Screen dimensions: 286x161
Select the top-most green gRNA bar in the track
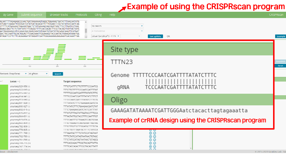62,45
